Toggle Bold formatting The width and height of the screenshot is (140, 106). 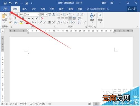15,18
